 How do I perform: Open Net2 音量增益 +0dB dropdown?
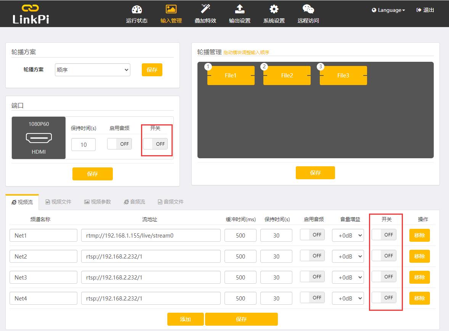pos(348,257)
